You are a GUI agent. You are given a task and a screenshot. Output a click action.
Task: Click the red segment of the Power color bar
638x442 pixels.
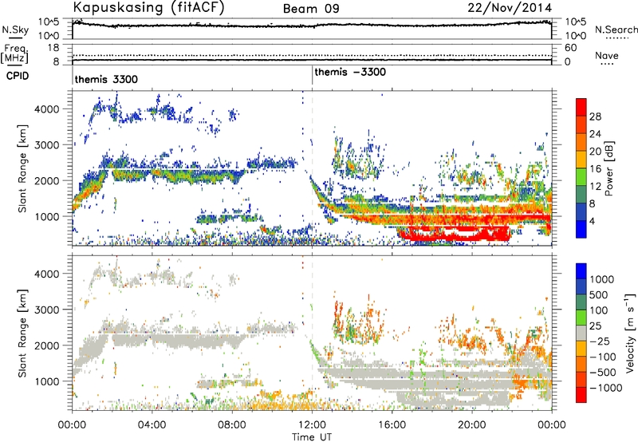(x=581, y=107)
